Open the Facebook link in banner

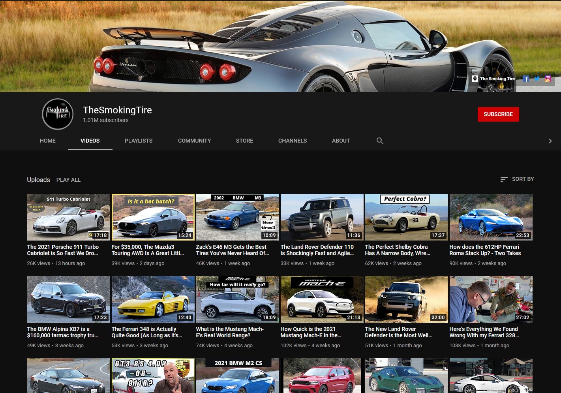(526, 79)
